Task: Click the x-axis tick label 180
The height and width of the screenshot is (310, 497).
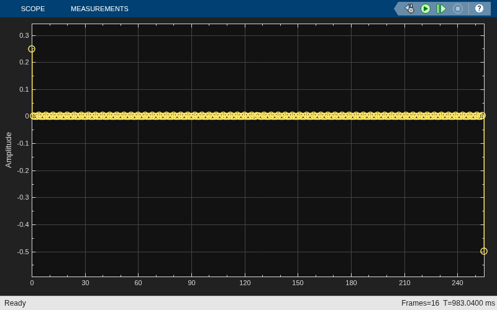Action: [351, 283]
